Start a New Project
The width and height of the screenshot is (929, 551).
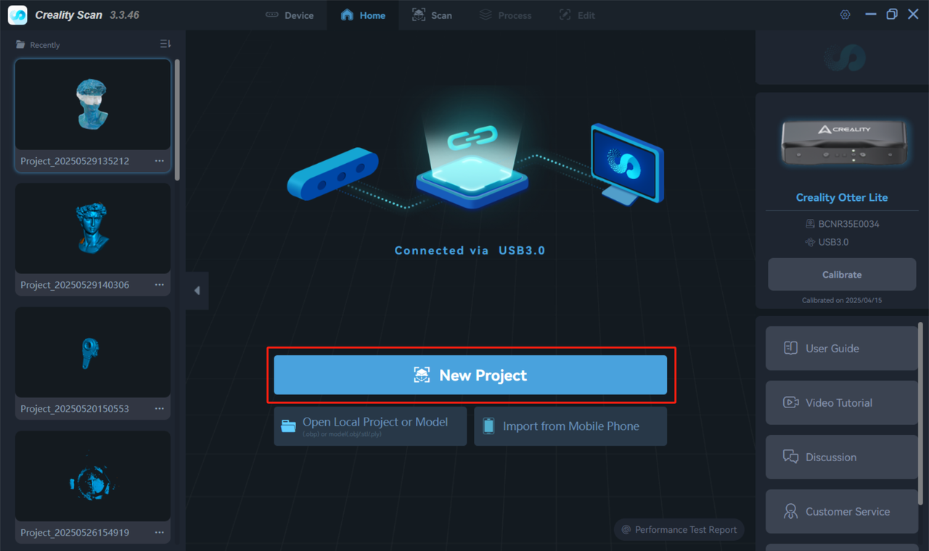[470, 375]
